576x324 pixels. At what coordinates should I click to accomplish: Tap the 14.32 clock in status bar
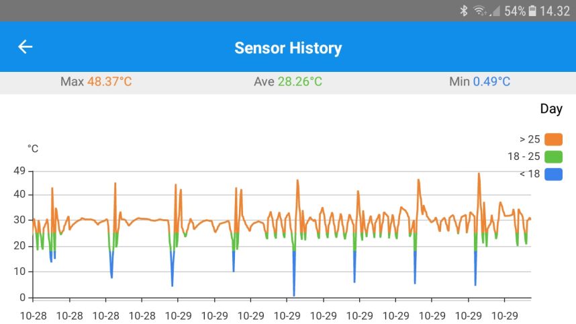point(555,11)
